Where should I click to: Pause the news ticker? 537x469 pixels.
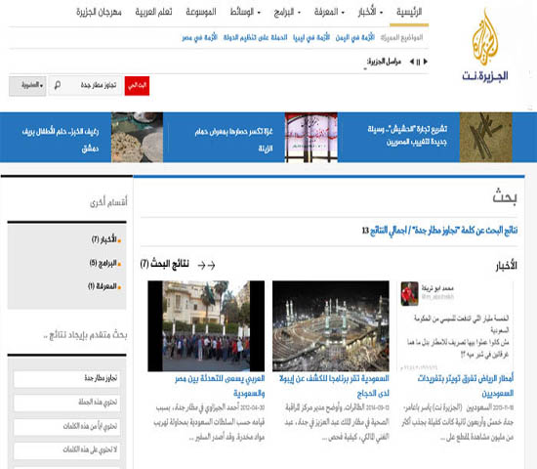418,63
